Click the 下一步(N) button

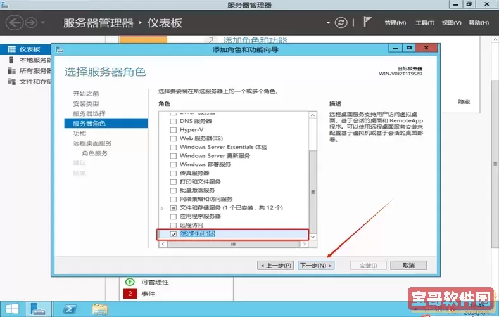pos(315,265)
